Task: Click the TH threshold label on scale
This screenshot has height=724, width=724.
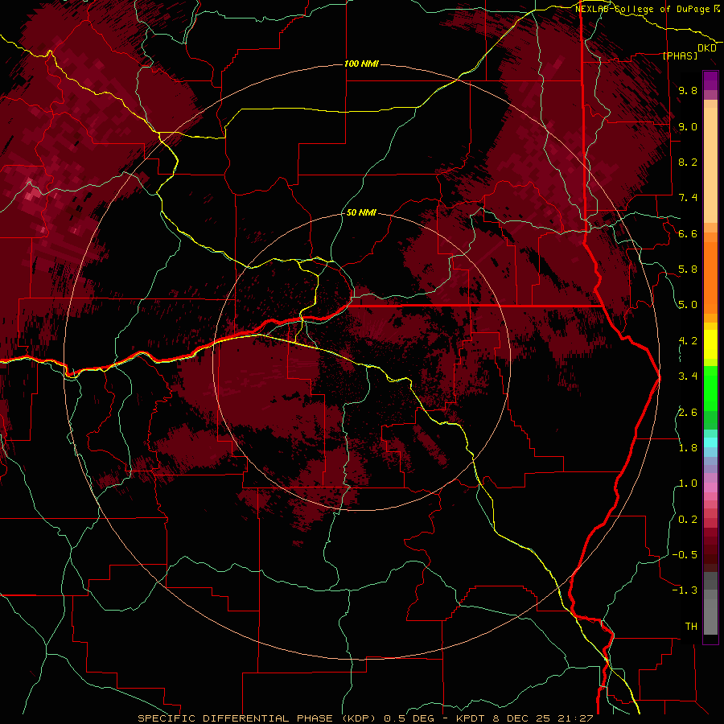Action: point(691,627)
